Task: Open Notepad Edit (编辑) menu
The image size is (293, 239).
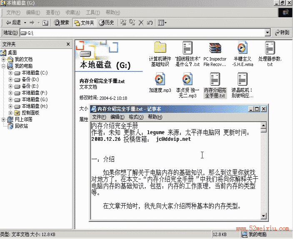Action: pos(118,117)
